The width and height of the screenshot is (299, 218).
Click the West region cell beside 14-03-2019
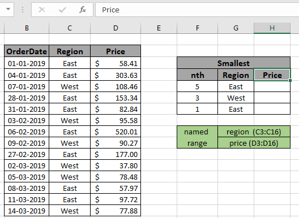pos(70,211)
